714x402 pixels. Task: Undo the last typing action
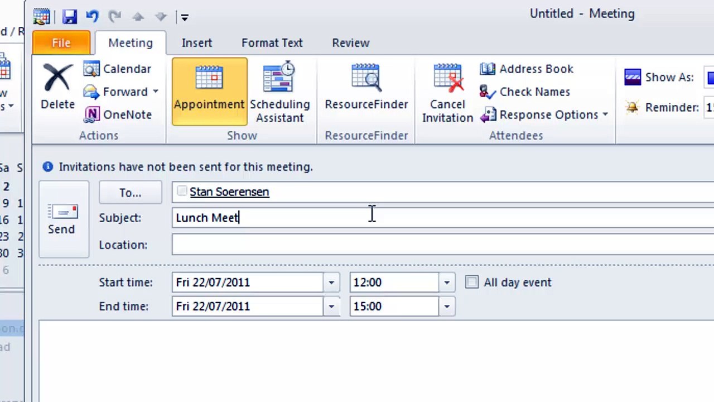coord(92,17)
